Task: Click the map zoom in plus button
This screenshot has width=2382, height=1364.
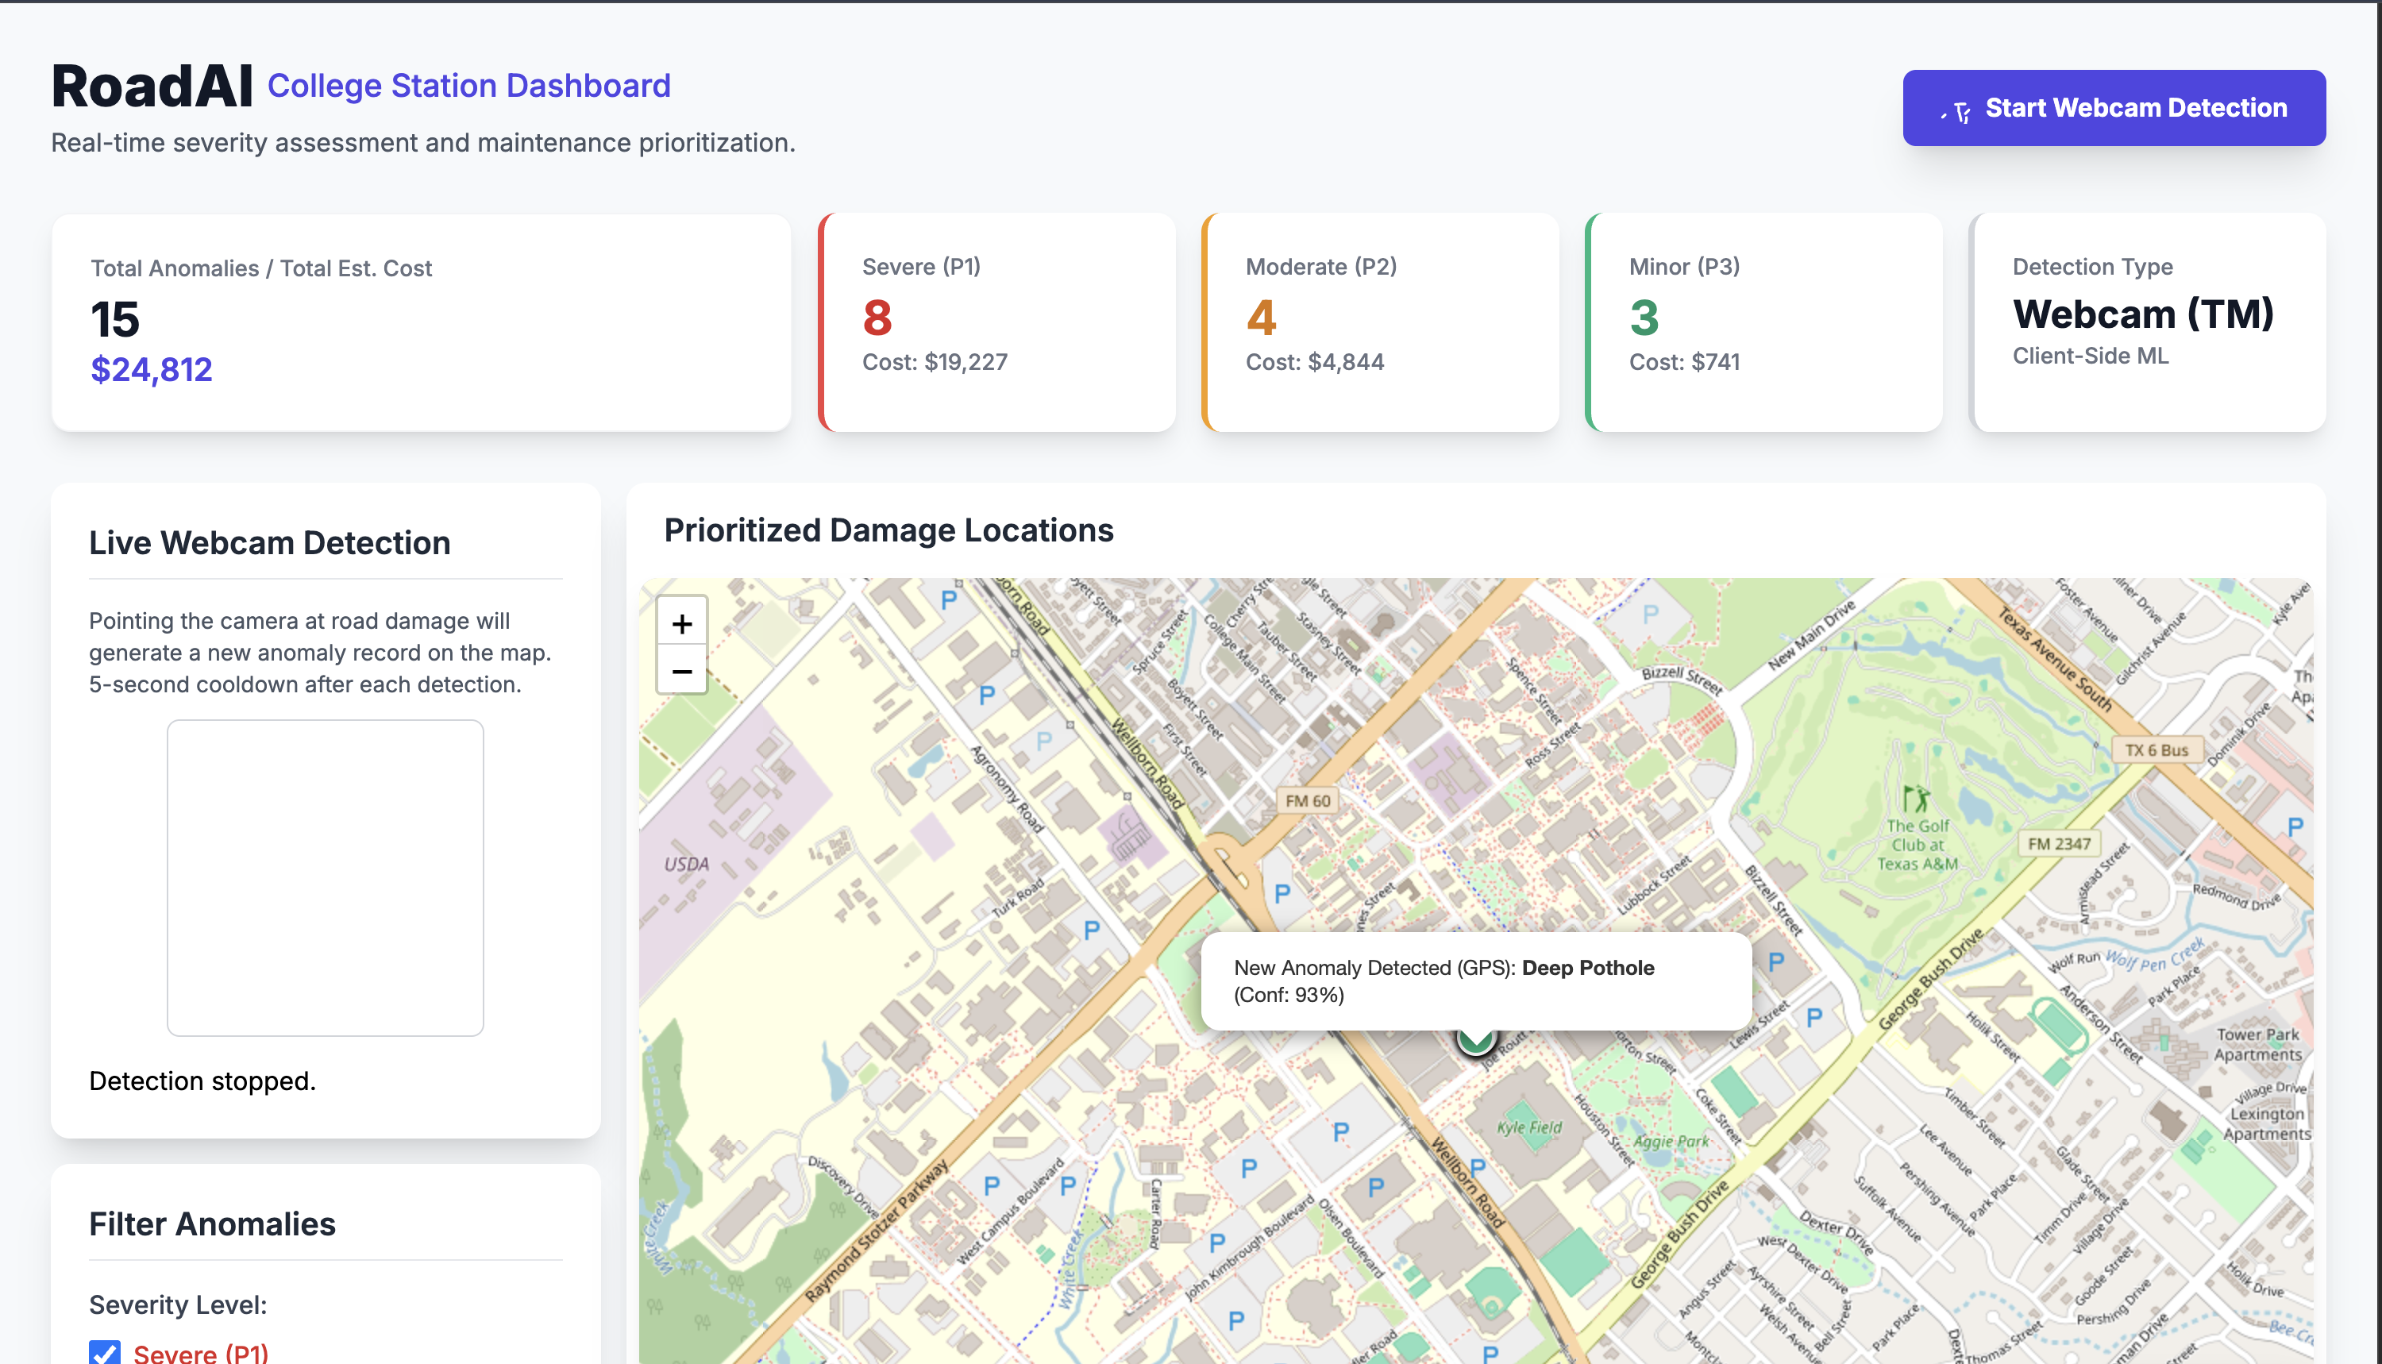Action: coord(682,624)
